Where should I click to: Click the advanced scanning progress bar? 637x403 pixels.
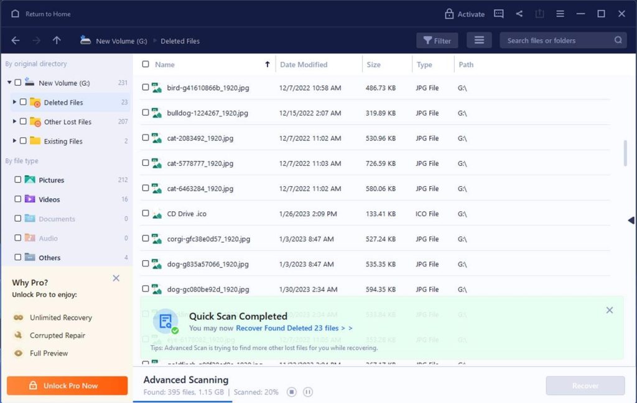[182, 402]
